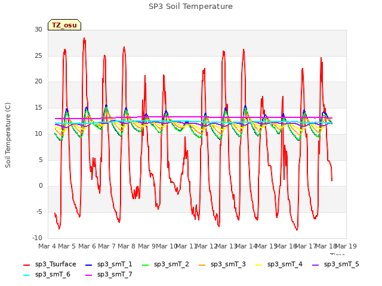The image size is (382, 286).
Task: Click the 0 y-axis tick label
Action: (x=41, y=186)
